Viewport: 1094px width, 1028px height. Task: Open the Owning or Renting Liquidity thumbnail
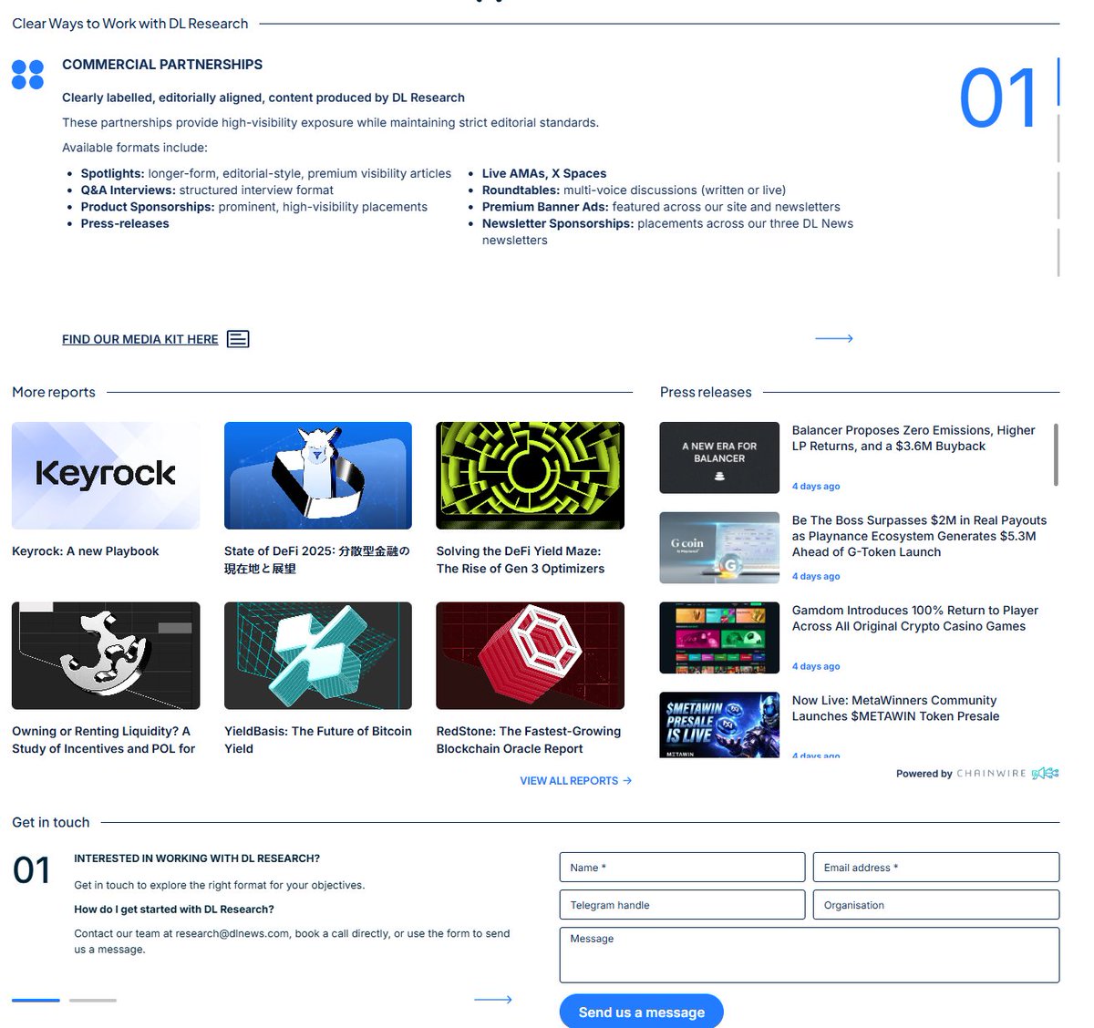point(106,655)
